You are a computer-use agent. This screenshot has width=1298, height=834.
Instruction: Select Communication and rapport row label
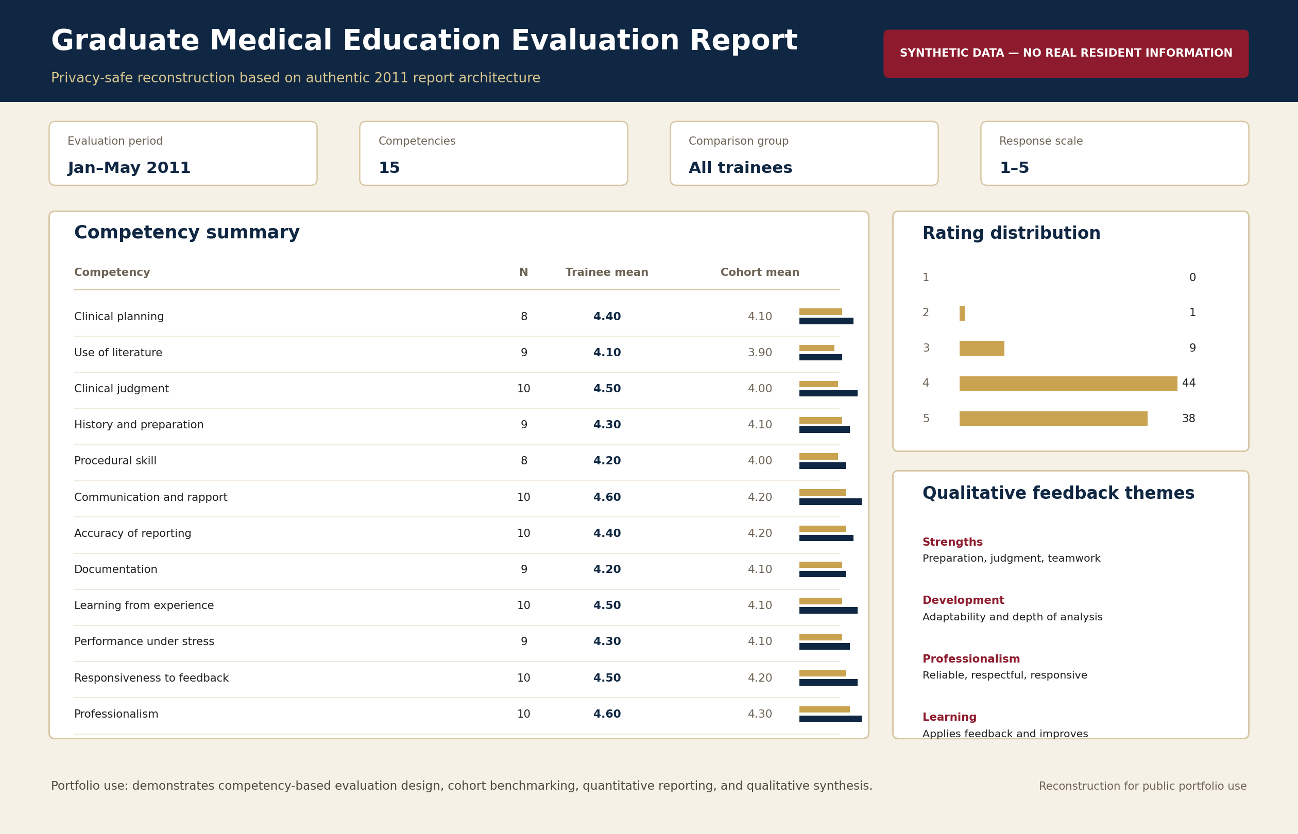click(x=150, y=497)
